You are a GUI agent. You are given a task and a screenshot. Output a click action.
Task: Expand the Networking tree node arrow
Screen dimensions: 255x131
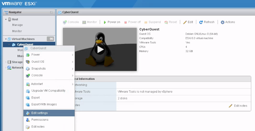[x=6, y=68]
